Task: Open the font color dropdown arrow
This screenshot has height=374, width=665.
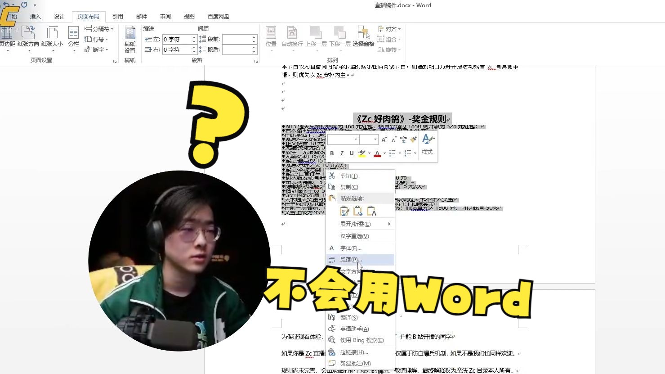Action: (x=384, y=153)
